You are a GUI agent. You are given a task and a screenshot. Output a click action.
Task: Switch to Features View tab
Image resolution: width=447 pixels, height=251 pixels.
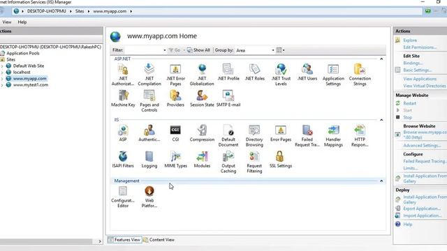(x=124, y=240)
